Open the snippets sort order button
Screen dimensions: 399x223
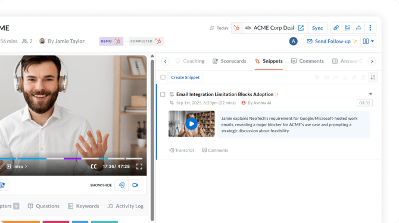point(373,77)
